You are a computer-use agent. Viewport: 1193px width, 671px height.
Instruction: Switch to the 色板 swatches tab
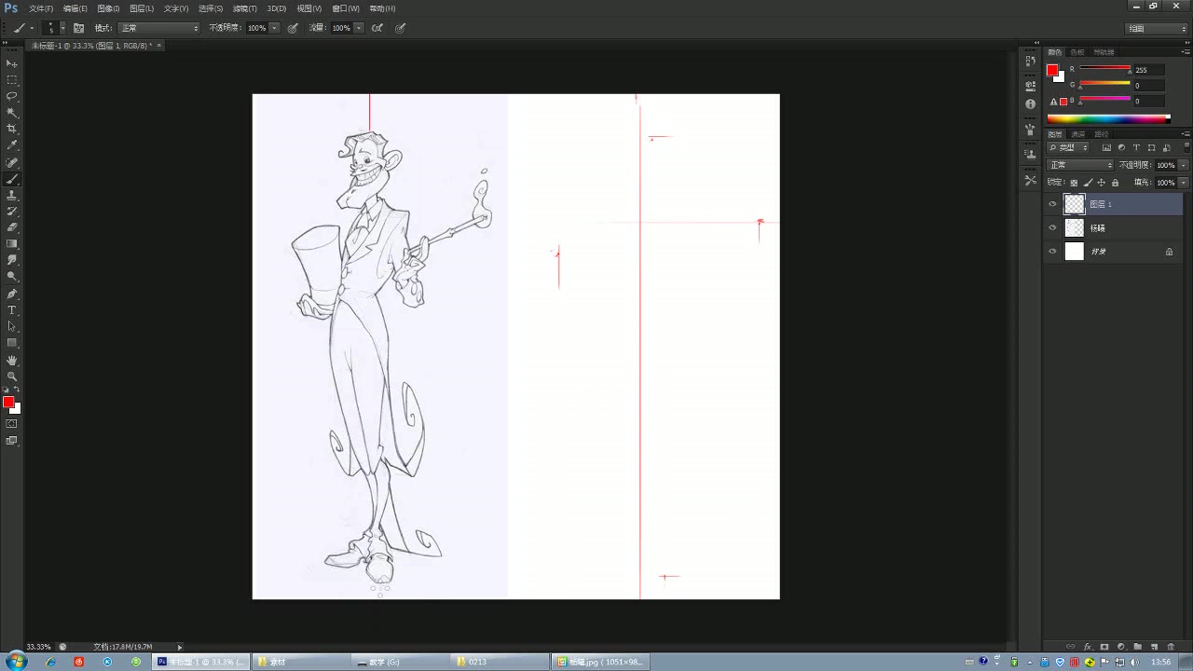[1077, 52]
